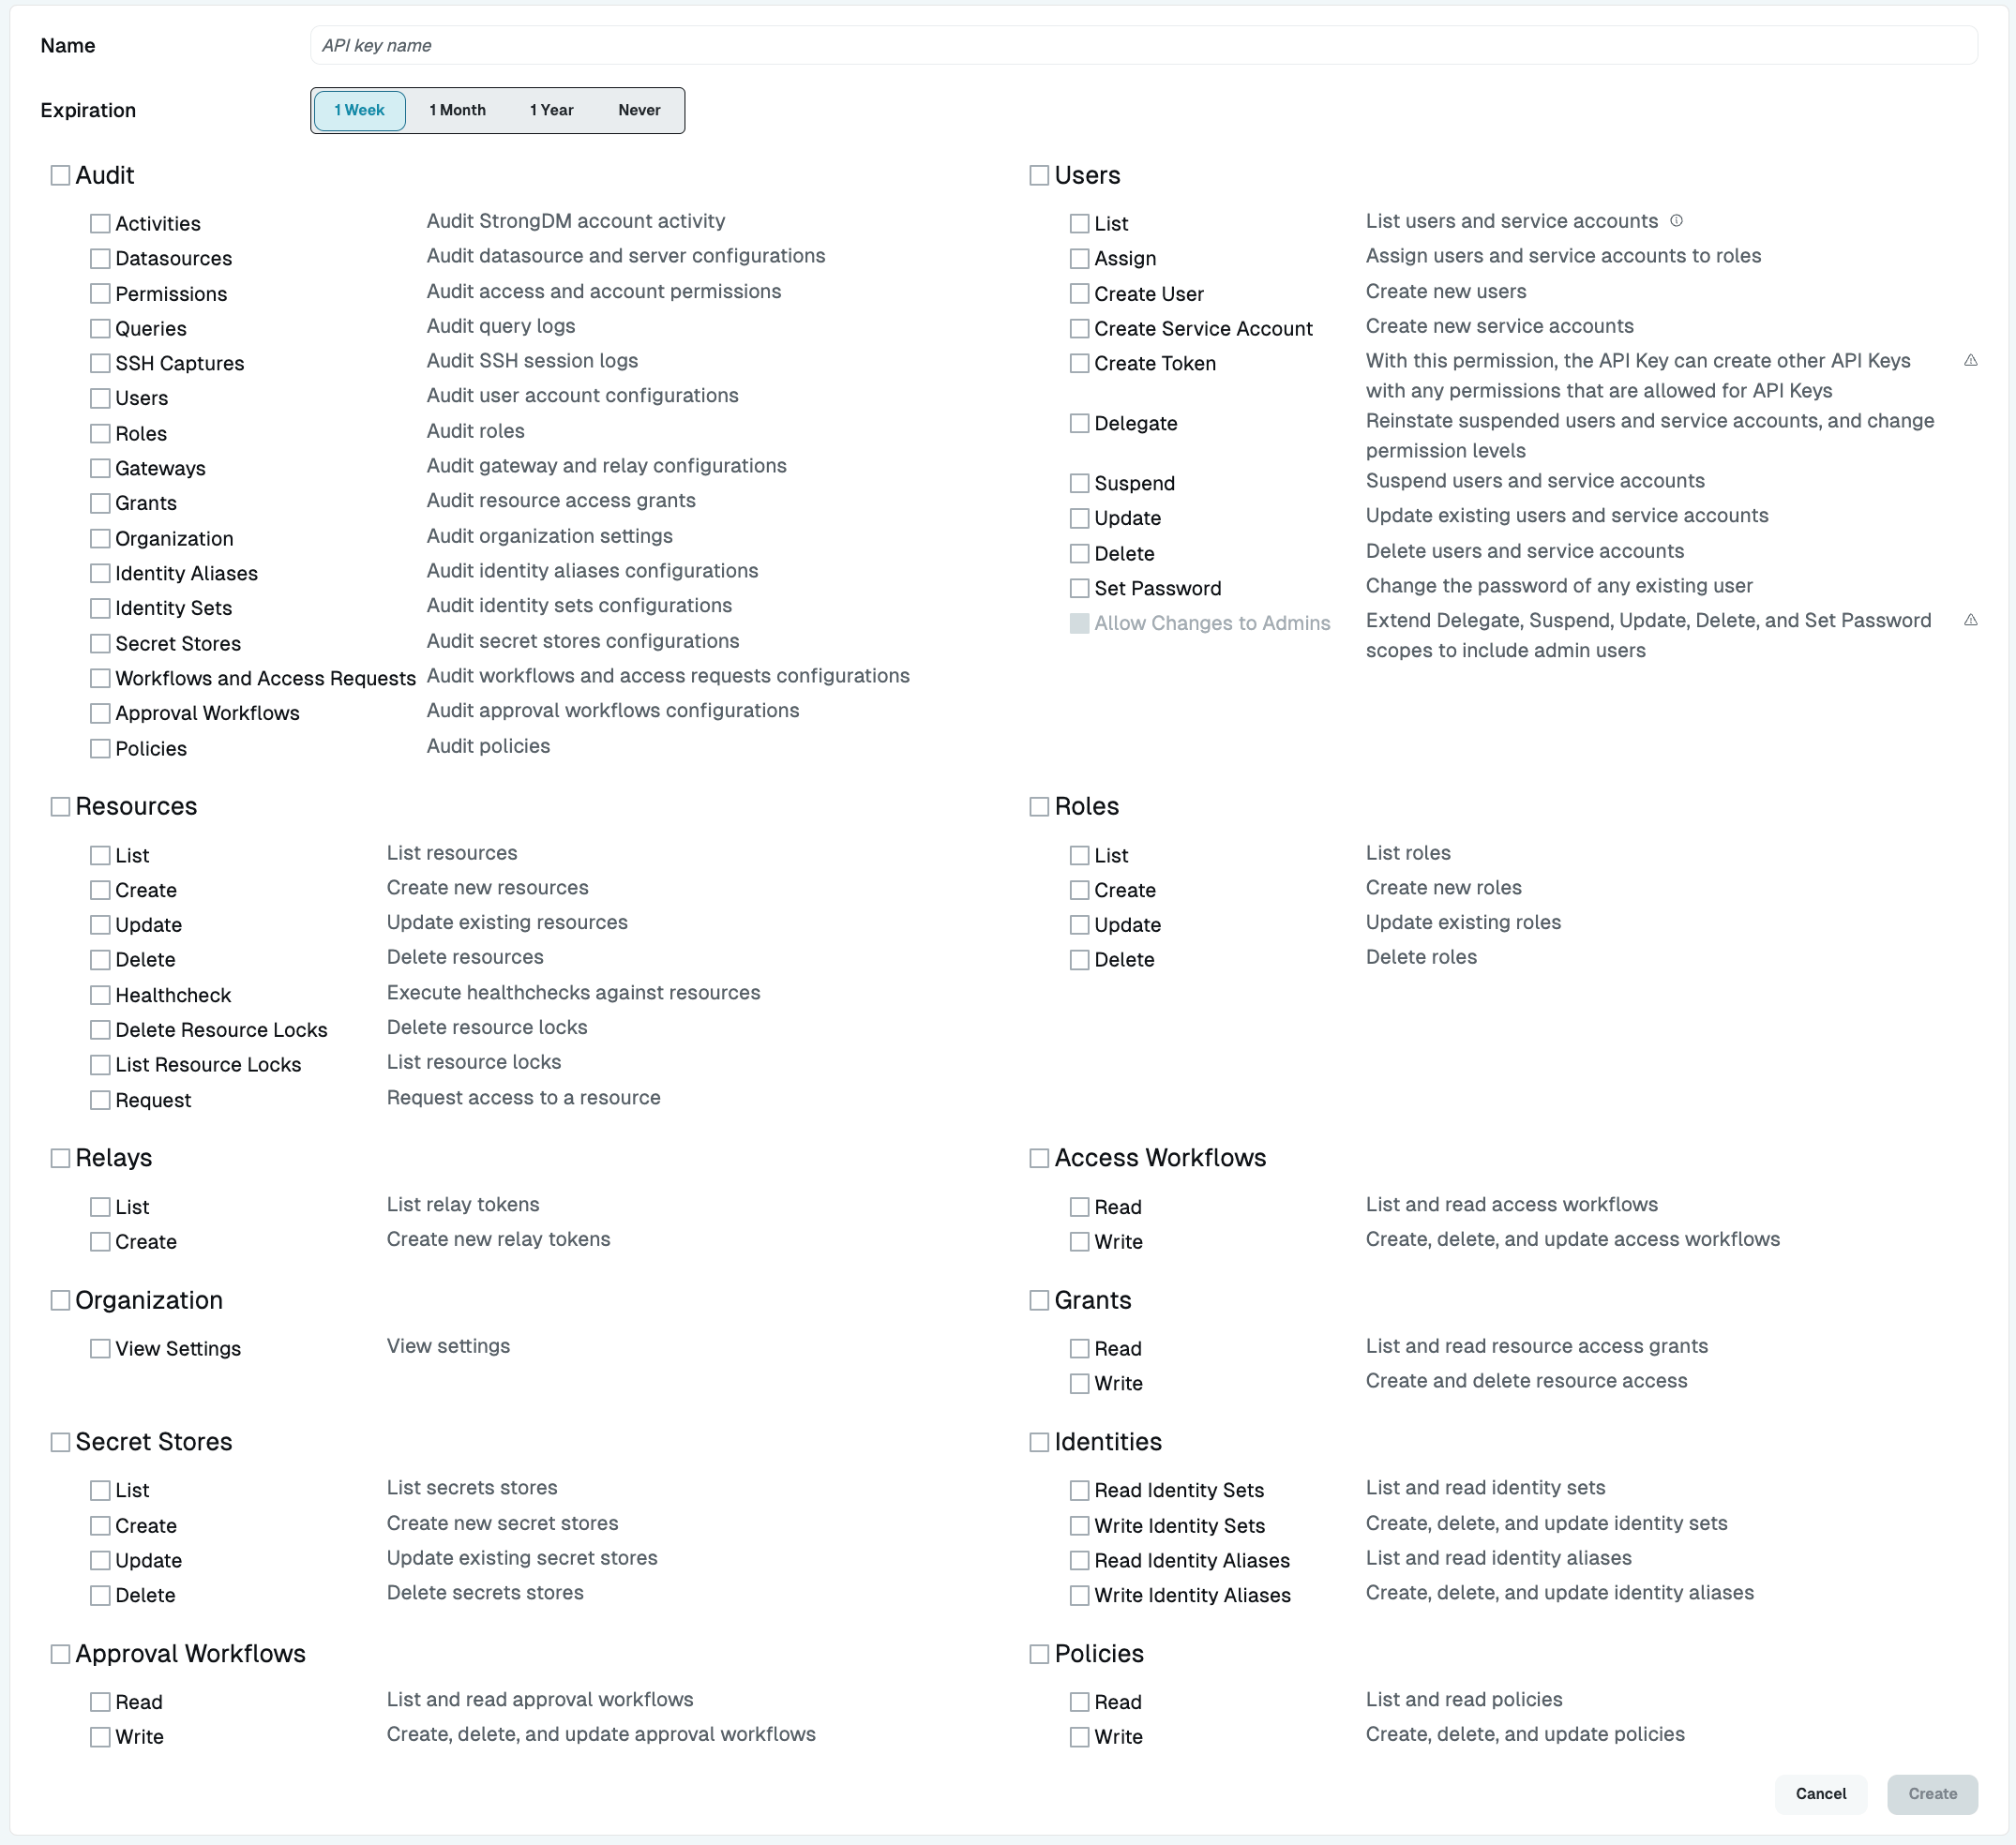Image resolution: width=2016 pixels, height=1845 pixels.
Task: Click the Cancel button to discard
Action: [x=1823, y=1792]
